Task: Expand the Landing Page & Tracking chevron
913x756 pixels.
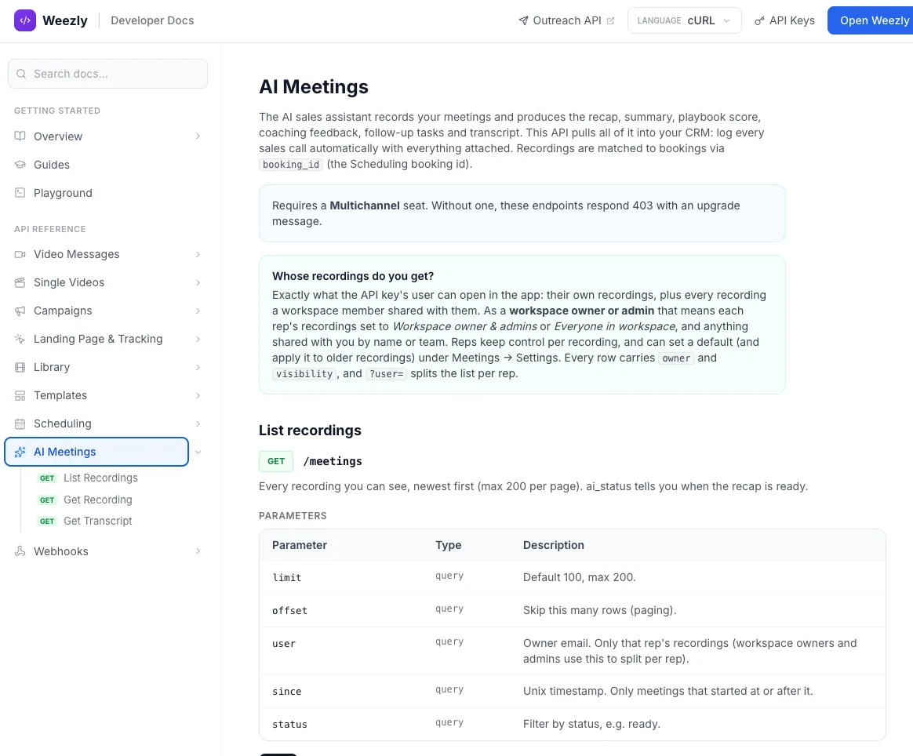Action: pyautogui.click(x=198, y=339)
